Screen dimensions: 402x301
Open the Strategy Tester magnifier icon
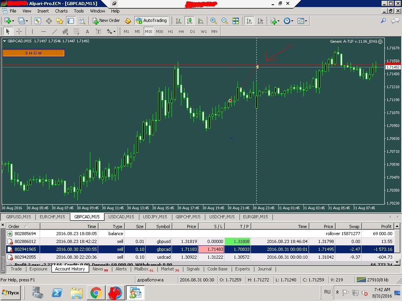82,21
